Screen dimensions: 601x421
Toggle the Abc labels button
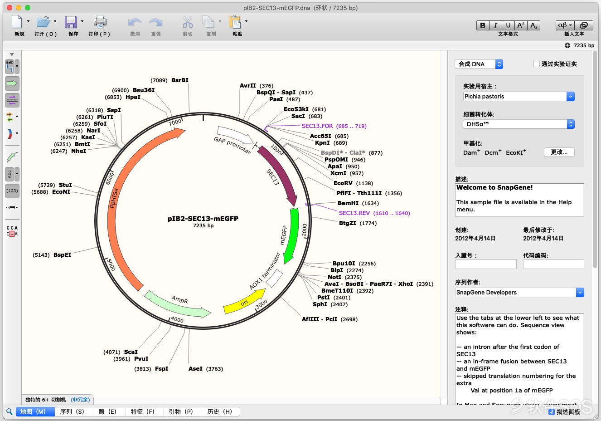10,174
